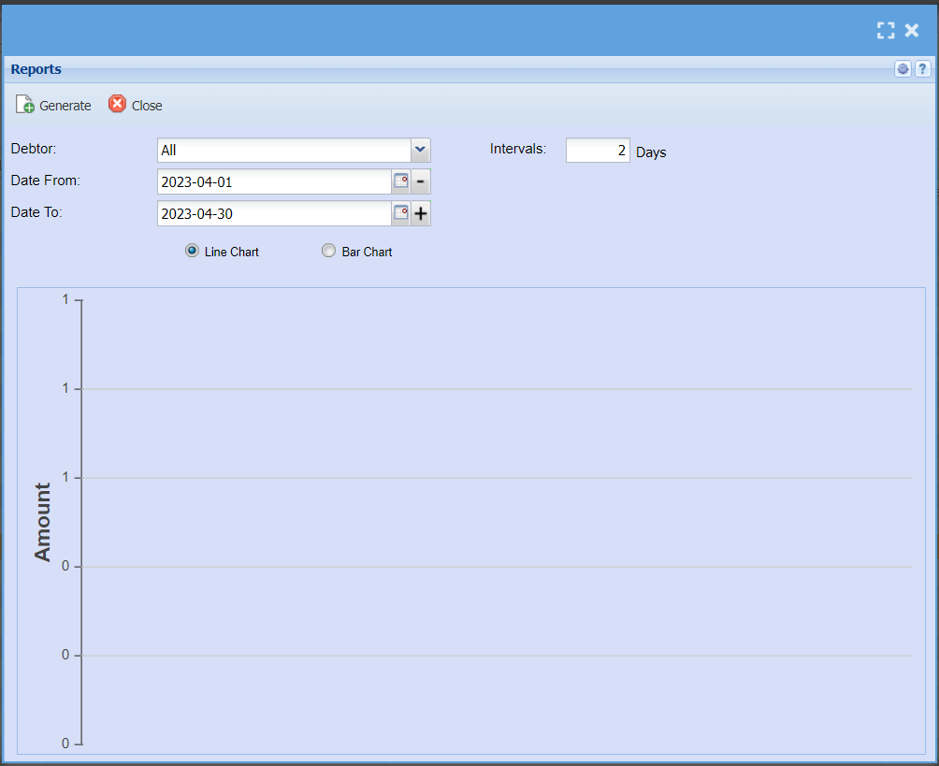Edit the Date To field 2023-04-30
The width and height of the screenshot is (939, 766).
(274, 214)
